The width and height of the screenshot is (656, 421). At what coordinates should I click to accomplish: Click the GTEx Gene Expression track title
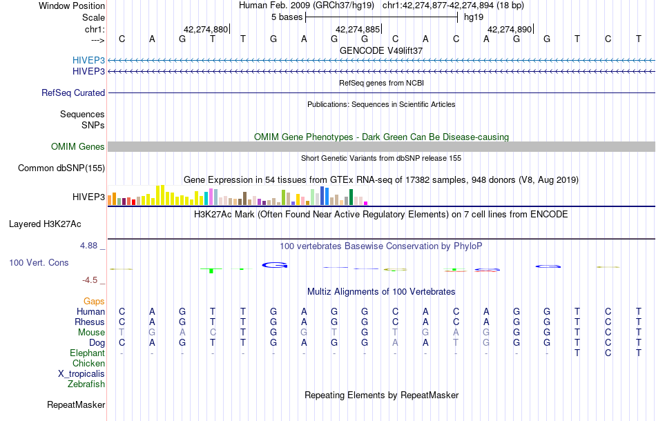381,179
